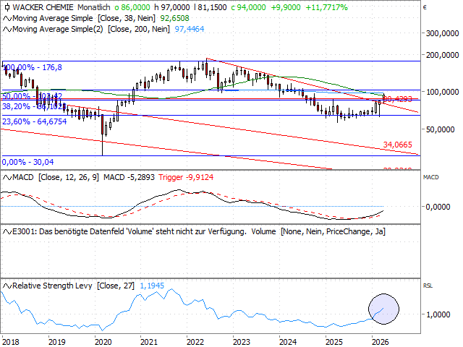Screen dimensions: 463x347
Task: Click the high value h 97,0000
Action: click(172, 7)
